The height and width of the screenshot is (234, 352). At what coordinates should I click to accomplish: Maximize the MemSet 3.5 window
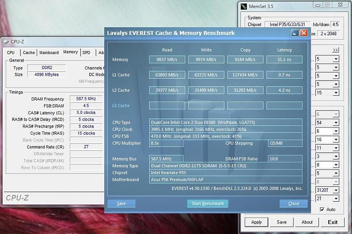[327, 5]
